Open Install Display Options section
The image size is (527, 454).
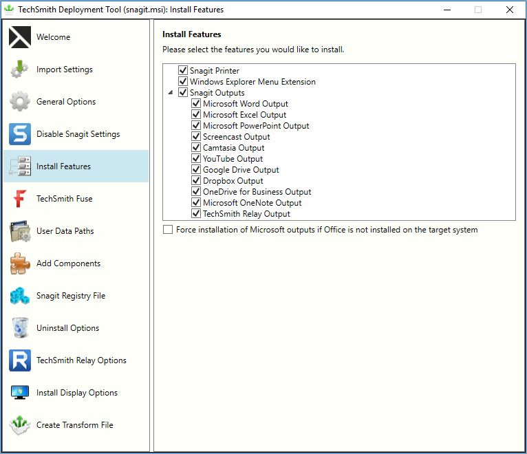pyautogui.click(x=76, y=393)
